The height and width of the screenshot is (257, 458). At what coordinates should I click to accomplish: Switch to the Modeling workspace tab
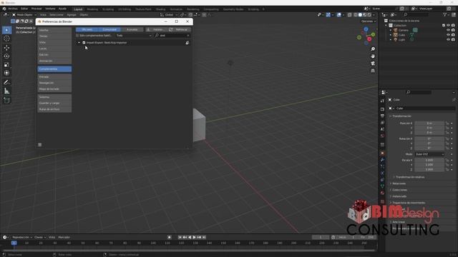pyautogui.click(x=92, y=9)
